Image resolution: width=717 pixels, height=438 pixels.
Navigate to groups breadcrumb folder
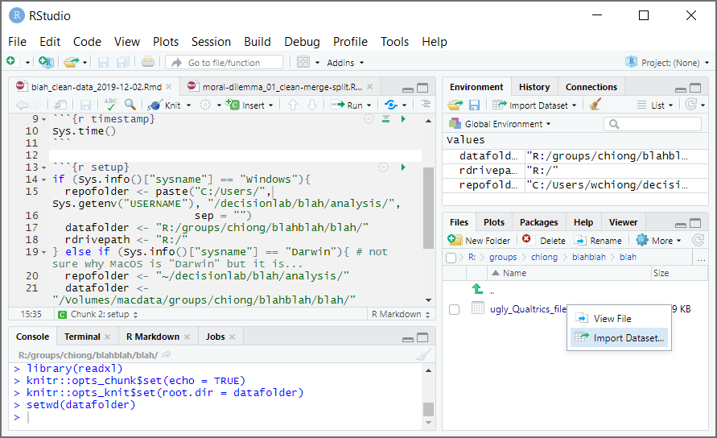[x=502, y=257]
